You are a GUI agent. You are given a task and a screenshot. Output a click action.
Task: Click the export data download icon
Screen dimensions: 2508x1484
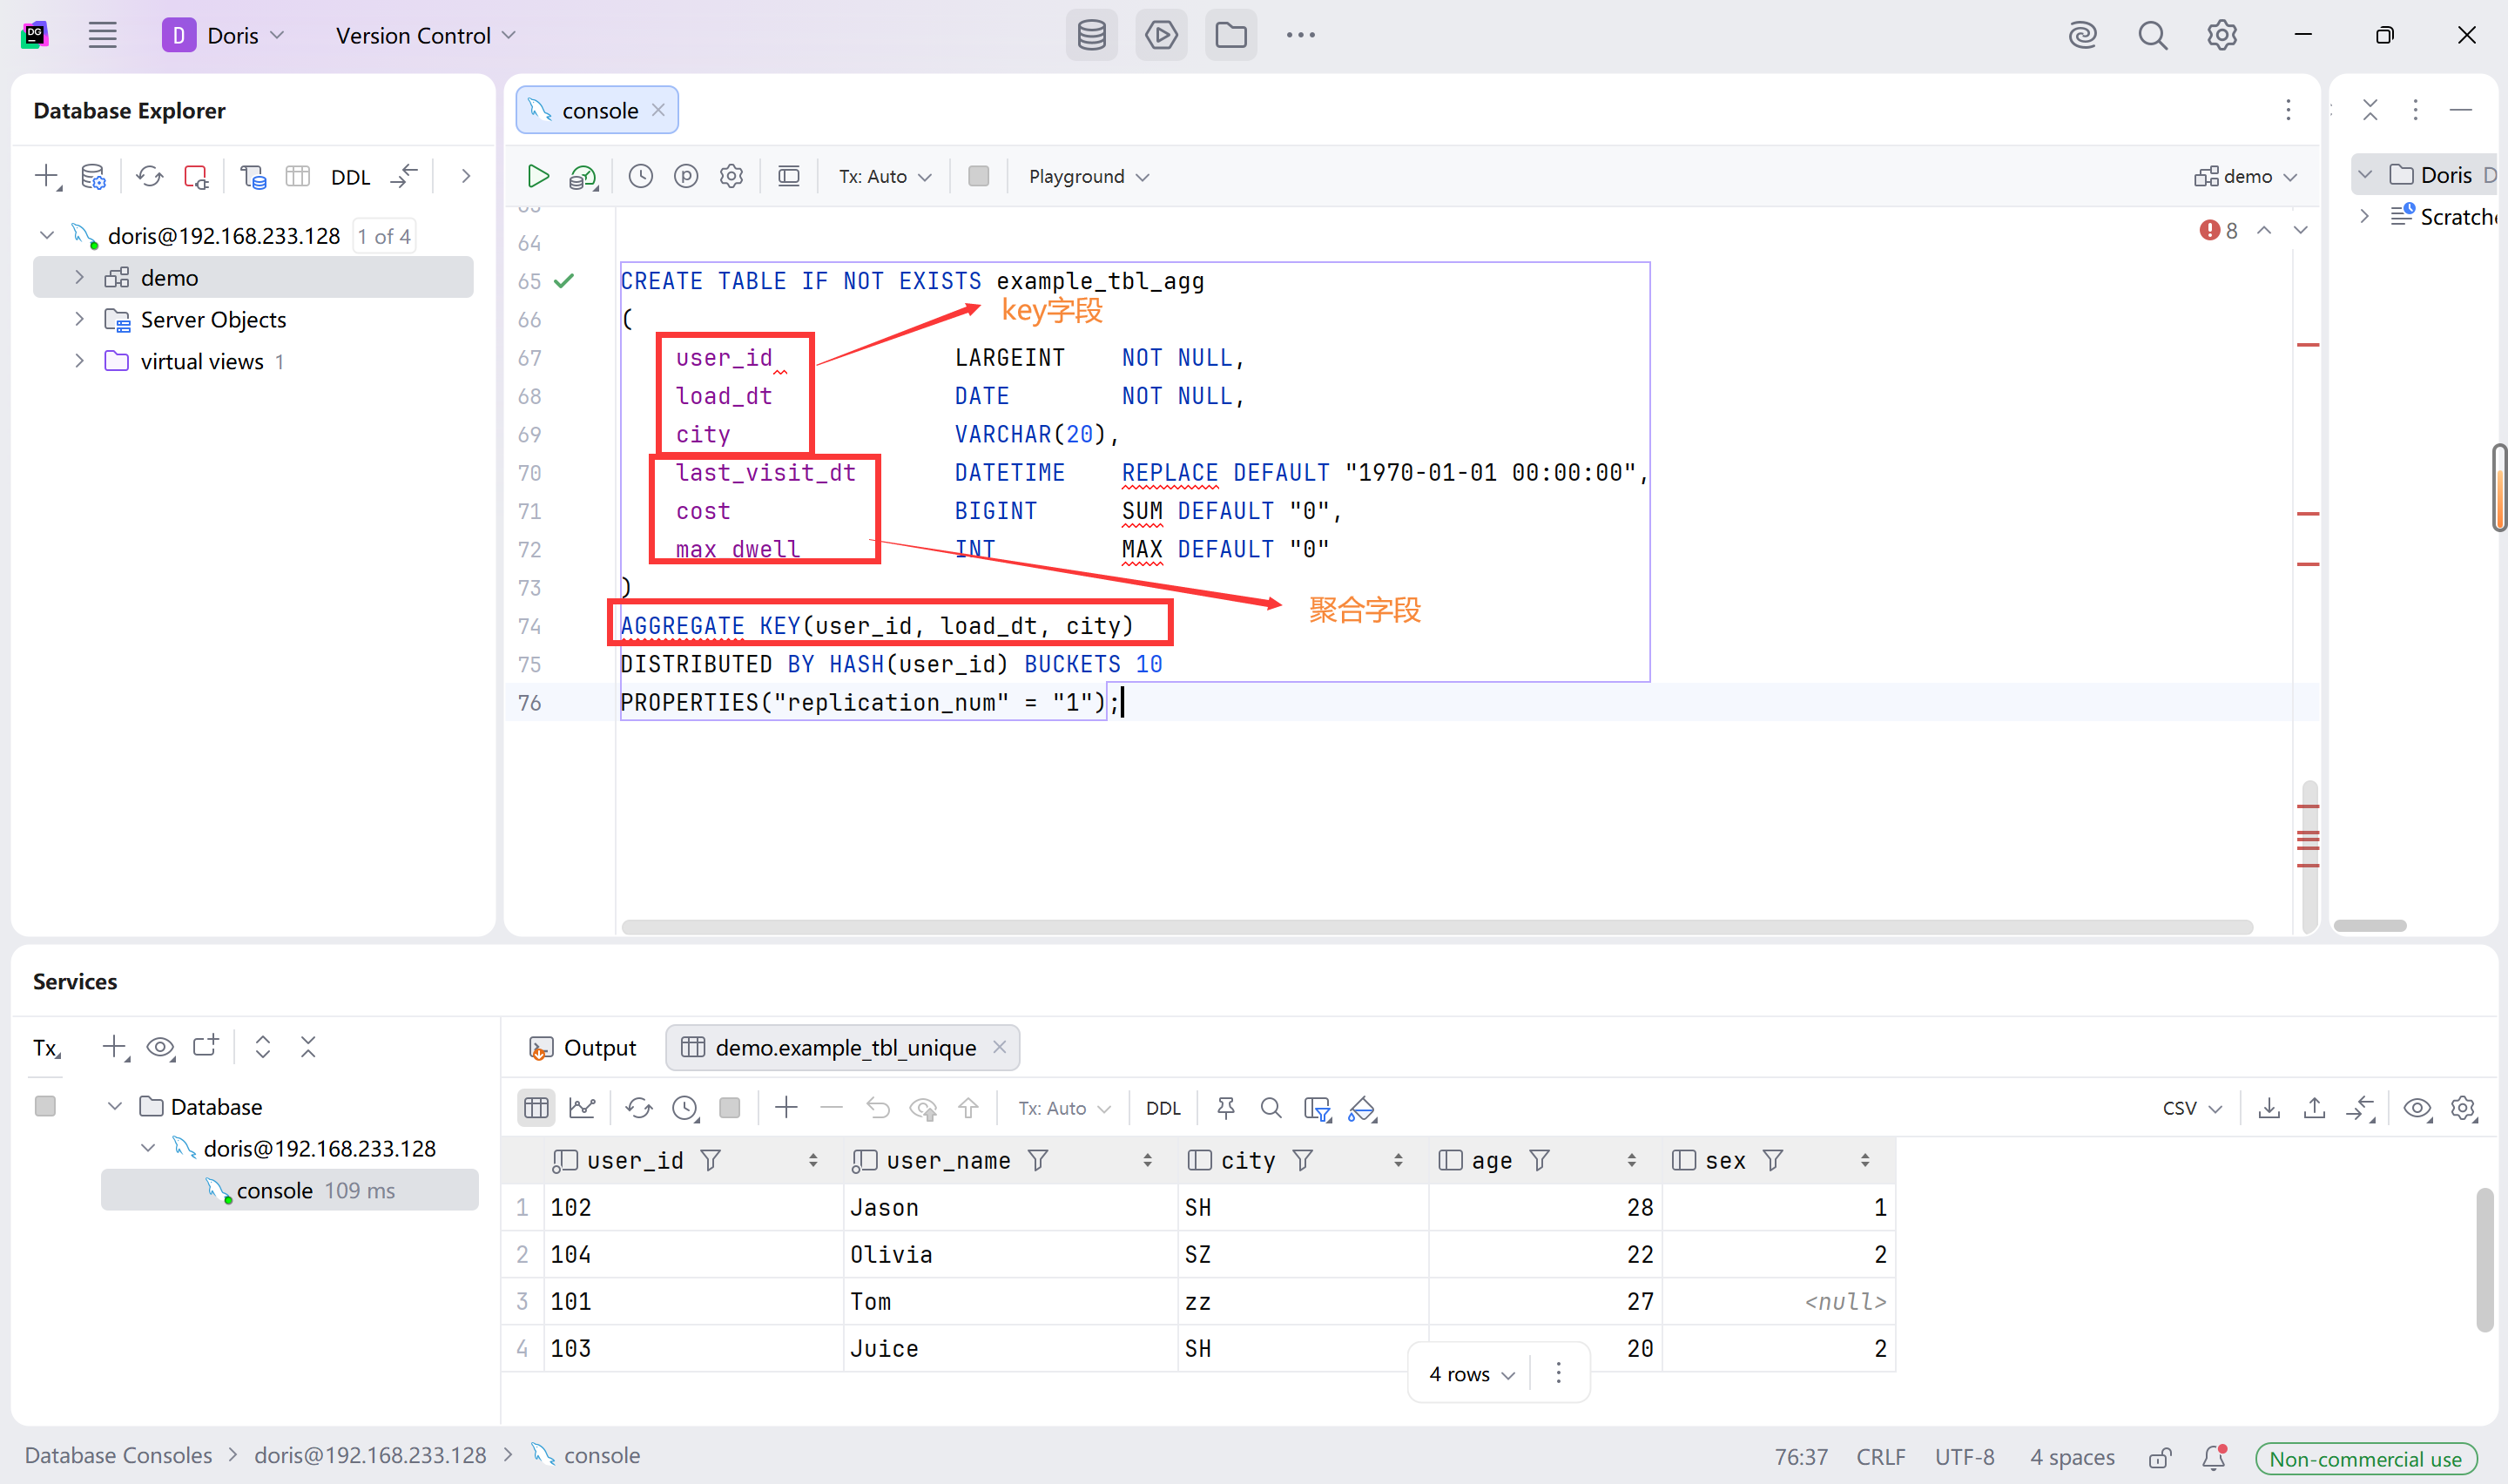point(2269,1108)
